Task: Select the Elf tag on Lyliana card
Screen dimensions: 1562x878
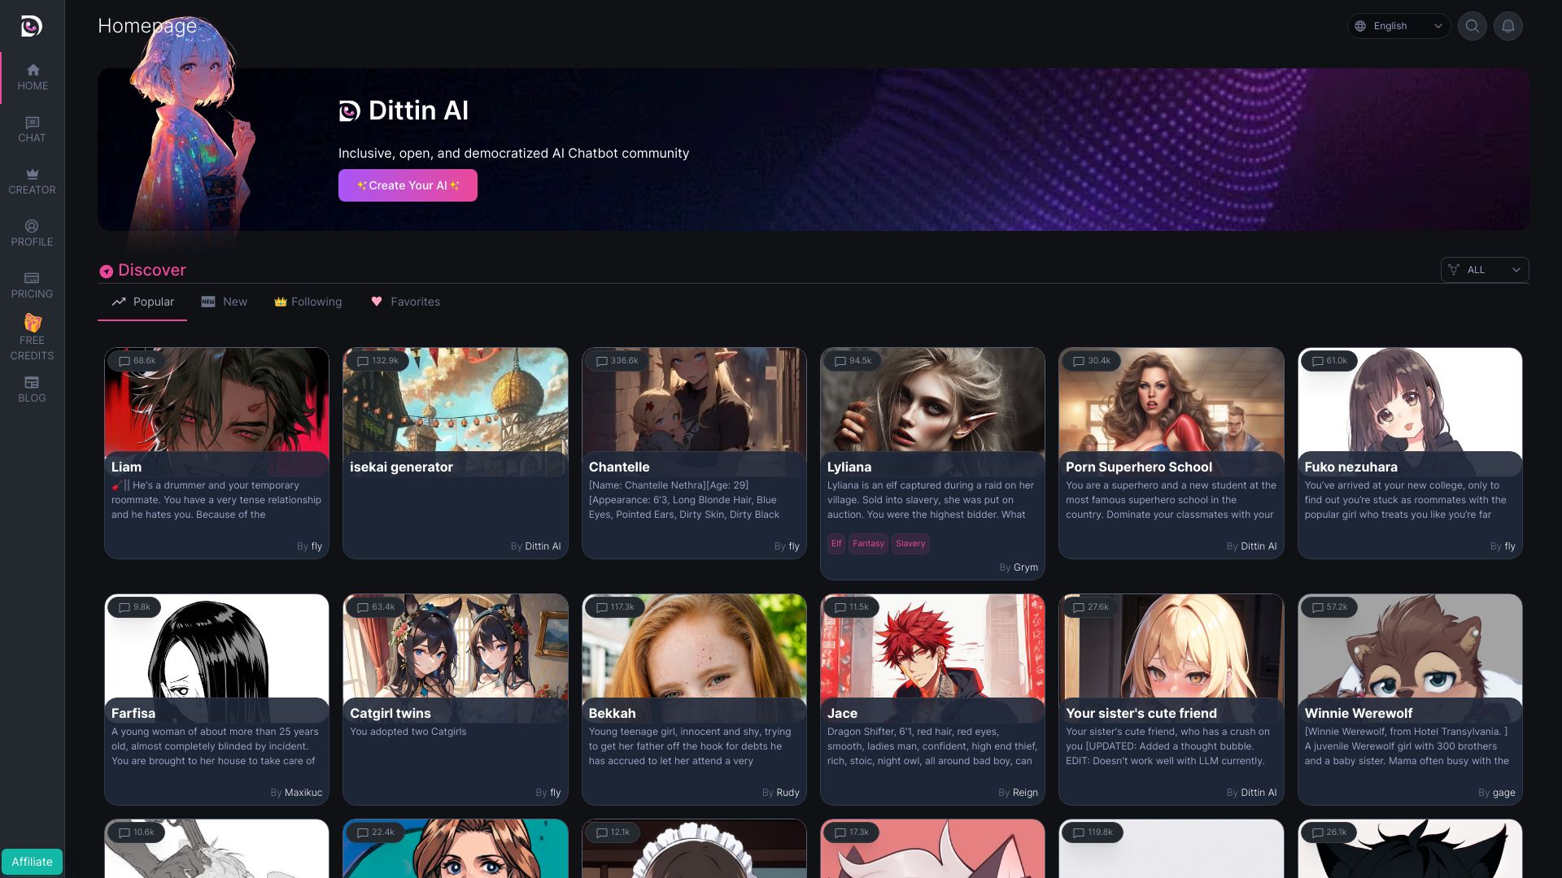Action: click(x=836, y=544)
